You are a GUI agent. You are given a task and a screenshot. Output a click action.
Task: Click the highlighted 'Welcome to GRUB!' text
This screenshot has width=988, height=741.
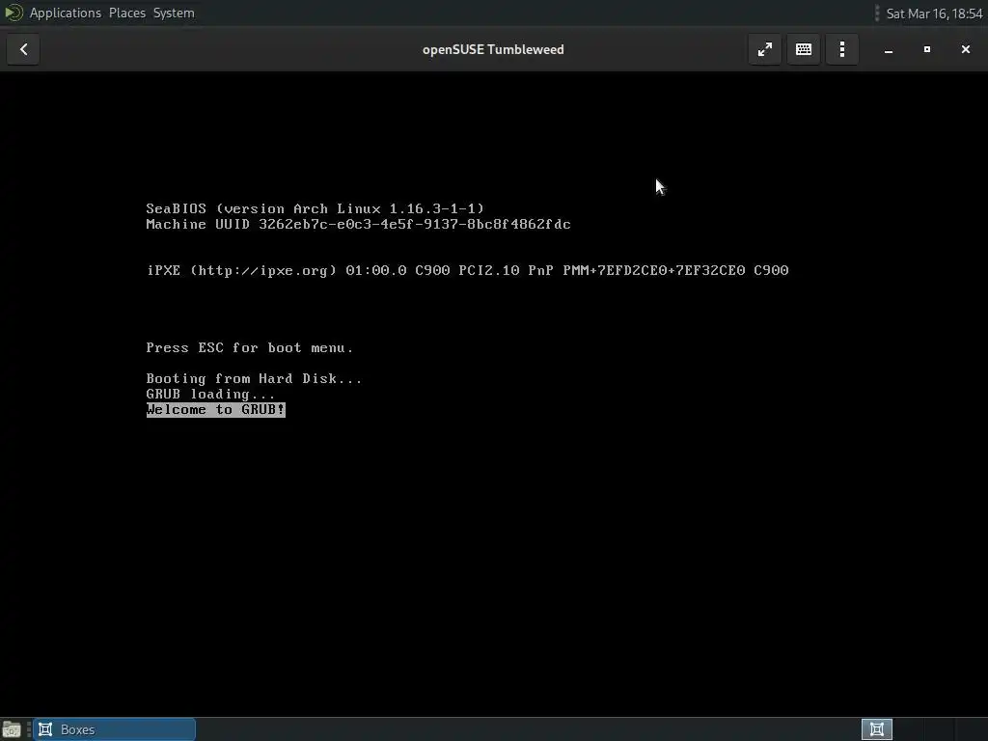pos(215,409)
